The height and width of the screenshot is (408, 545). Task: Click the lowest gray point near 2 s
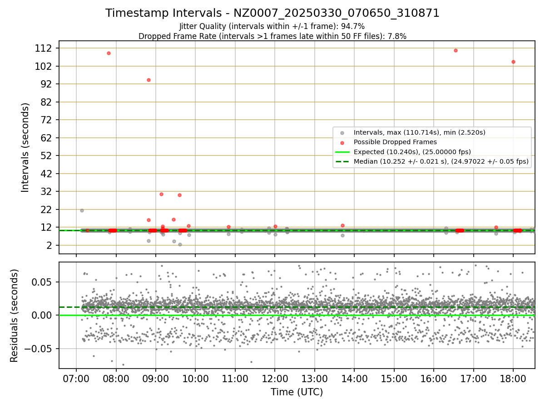(180, 244)
